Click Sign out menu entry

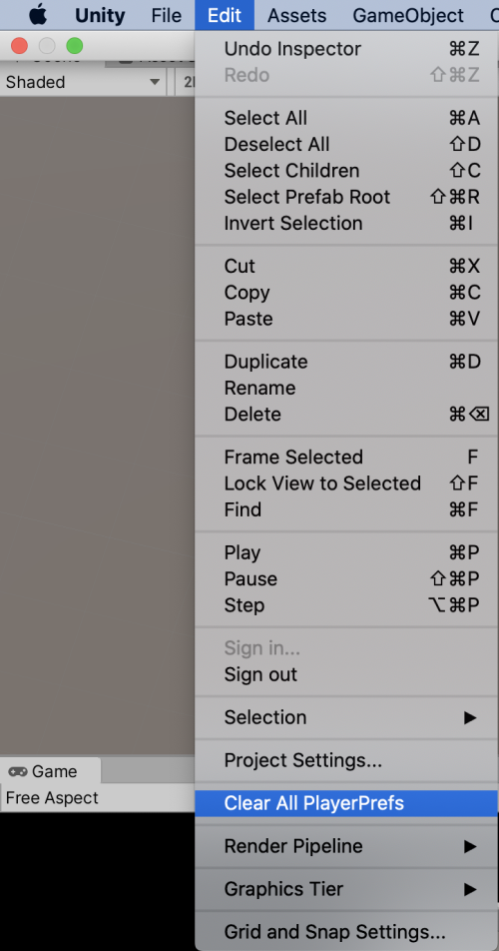(346, 674)
